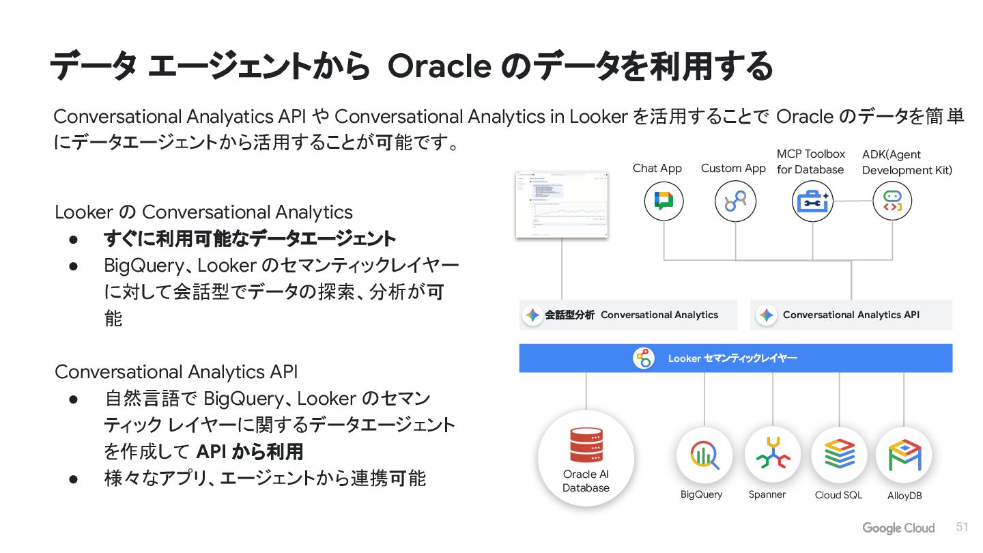983x553 pixels.
Task: Click the Looker logo in blue bar
Action: (x=644, y=358)
